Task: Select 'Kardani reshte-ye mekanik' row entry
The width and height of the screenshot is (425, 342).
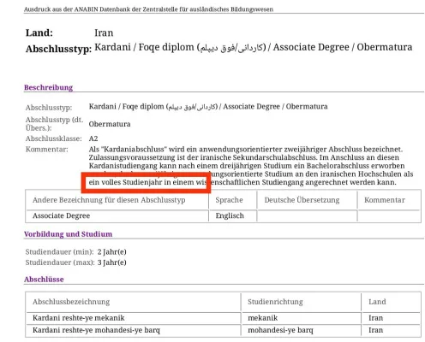Action: point(79,318)
